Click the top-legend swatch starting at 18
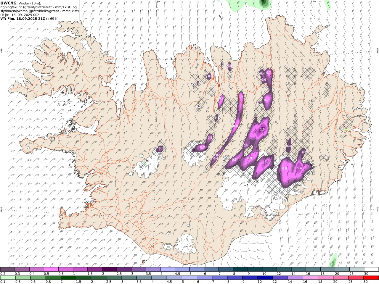 (327, 270)
